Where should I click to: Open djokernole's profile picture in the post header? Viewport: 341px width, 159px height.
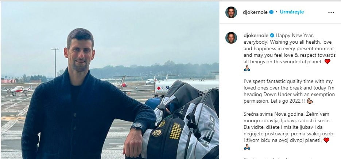pyautogui.click(x=231, y=12)
